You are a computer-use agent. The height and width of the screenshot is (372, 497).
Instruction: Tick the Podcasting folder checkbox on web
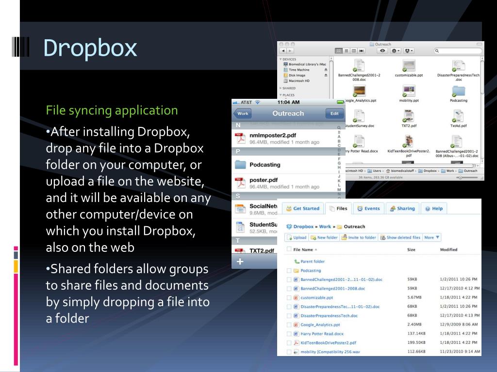(289, 271)
